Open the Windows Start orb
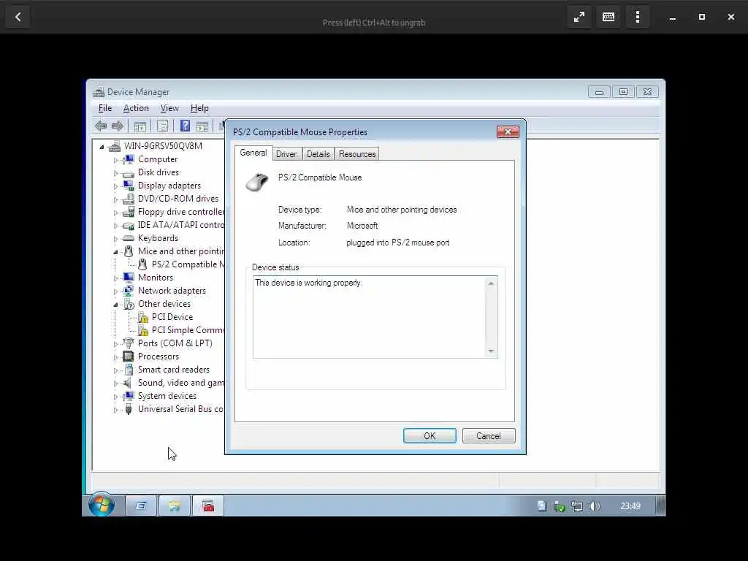The height and width of the screenshot is (561, 748). pos(102,505)
